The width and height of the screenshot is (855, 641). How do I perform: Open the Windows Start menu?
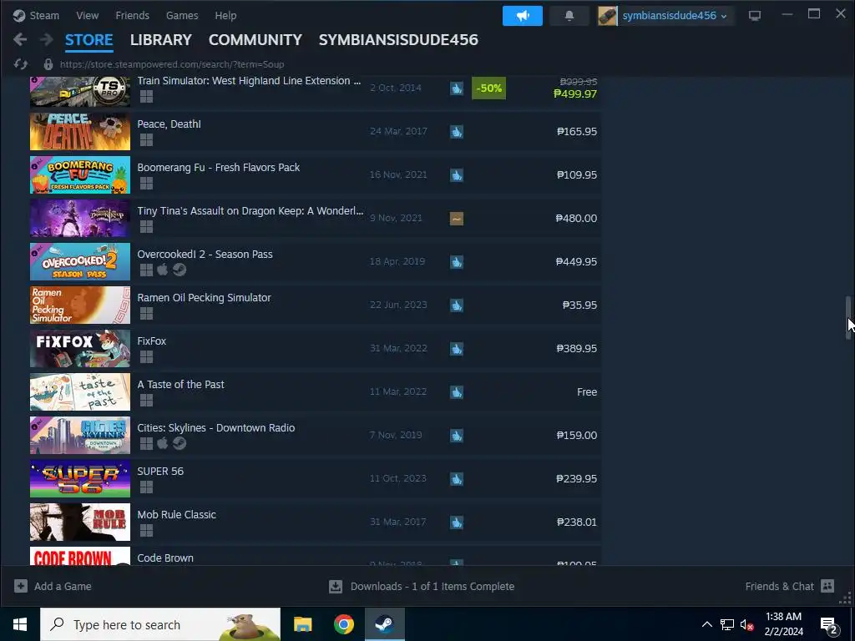[20, 624]
